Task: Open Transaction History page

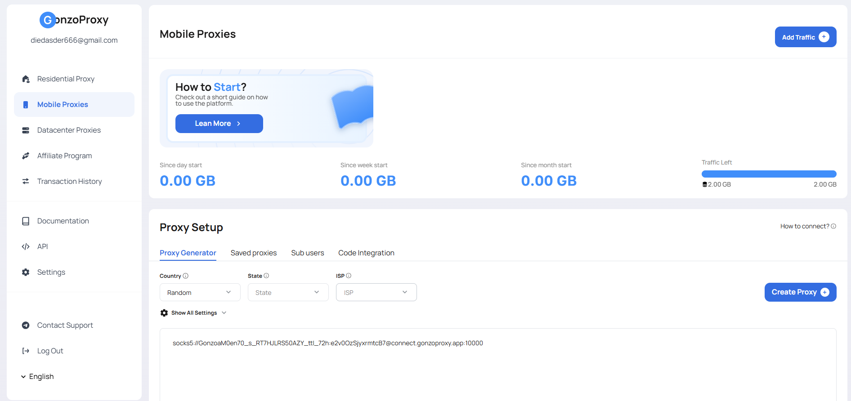Action: coord(74,182)
